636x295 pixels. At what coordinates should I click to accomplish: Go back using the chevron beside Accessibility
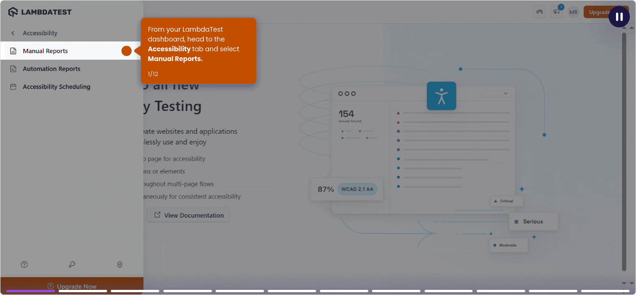click(13, 33)
